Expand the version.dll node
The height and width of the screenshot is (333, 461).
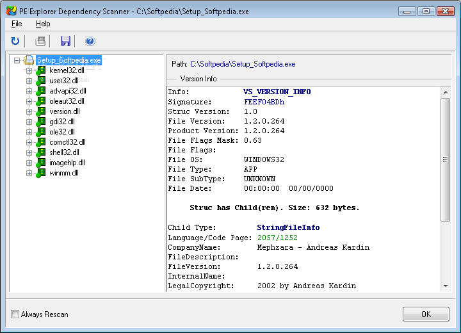tap(29, 112)
